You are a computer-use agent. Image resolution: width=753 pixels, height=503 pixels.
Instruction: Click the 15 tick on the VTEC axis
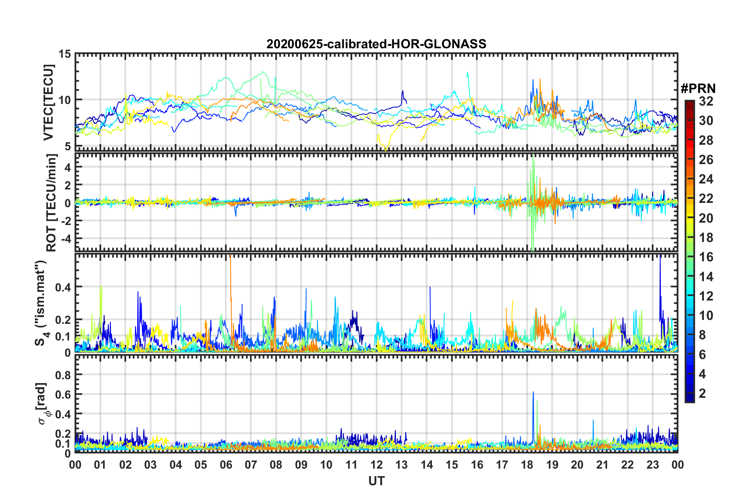tap(65, 54)
